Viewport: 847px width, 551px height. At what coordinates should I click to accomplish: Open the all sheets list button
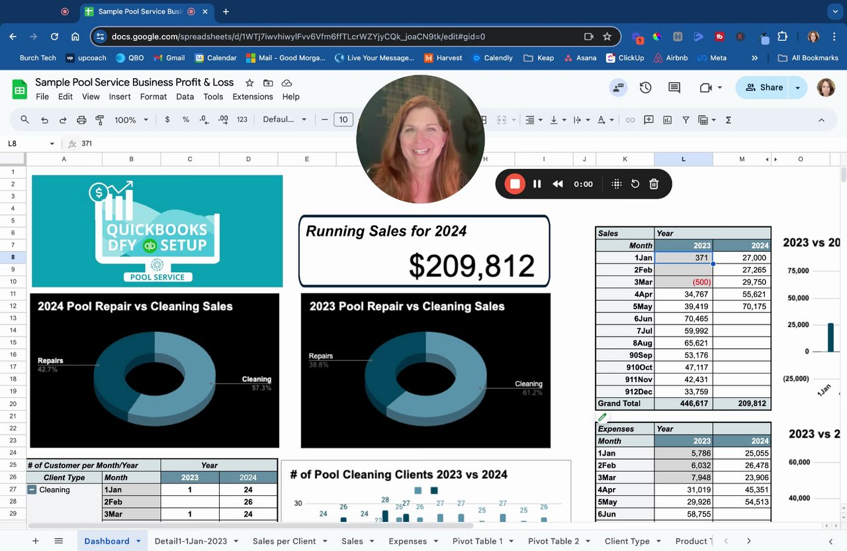pos(59,541)
